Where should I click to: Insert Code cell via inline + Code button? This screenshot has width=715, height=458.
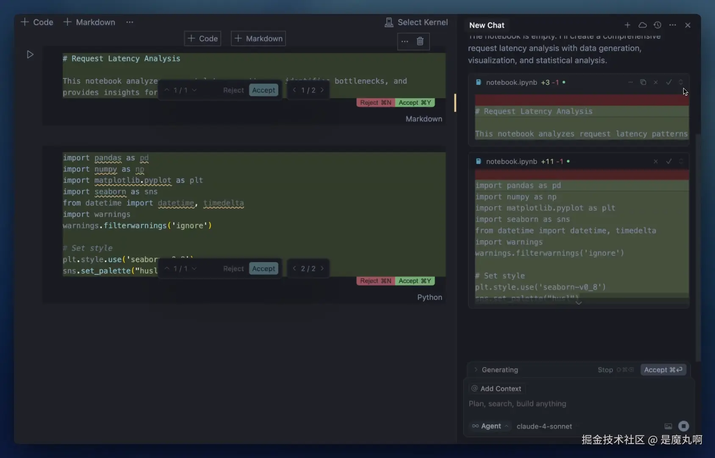tap(202, 39)
